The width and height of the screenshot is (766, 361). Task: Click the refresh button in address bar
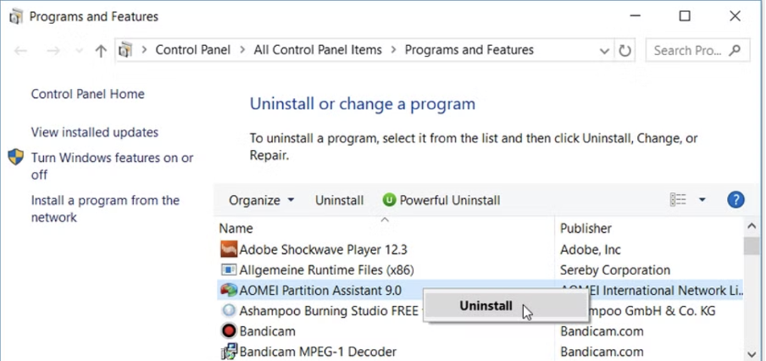click(x=625, y=51)
